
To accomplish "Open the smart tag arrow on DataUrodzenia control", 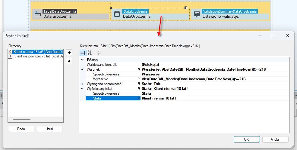I will [186, 8].
